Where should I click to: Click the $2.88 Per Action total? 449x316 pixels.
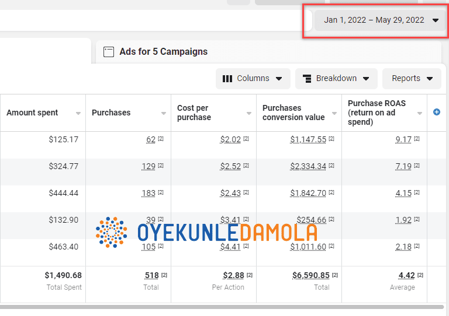pos(233,275)
